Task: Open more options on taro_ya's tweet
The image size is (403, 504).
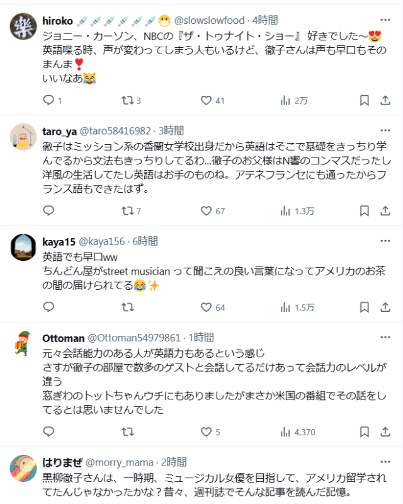Action: point(383,130)
